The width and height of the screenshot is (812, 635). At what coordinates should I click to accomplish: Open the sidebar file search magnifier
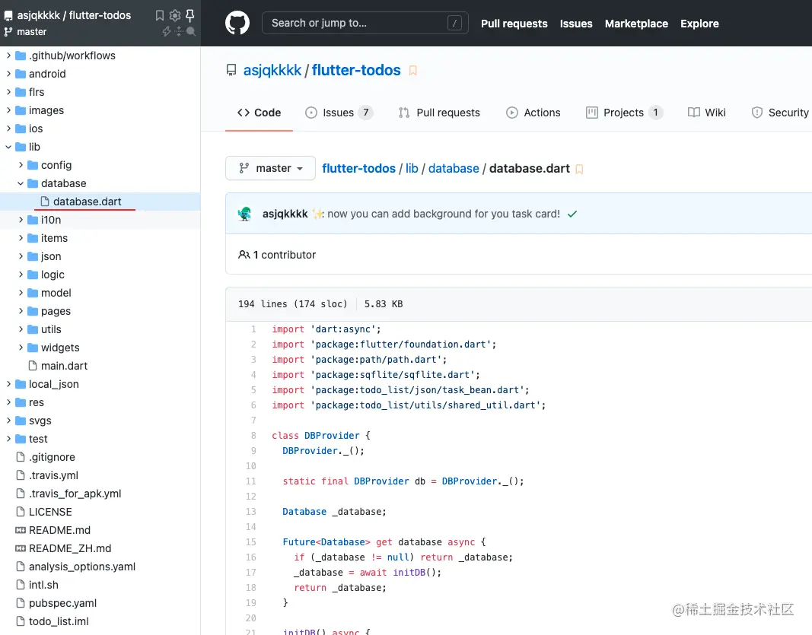tap(190, 32)
